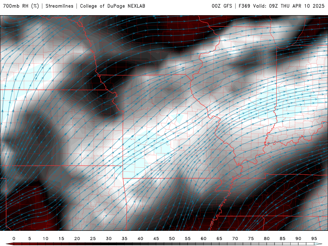Pick the '70' color scale value
Image resolution: width=328 pixels, height=246 pixels.
click(x=235, y=239)
